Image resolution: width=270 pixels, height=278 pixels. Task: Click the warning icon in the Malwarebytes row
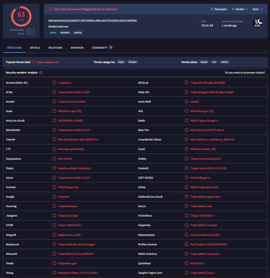pyautogui.click(x=186, y=235)
